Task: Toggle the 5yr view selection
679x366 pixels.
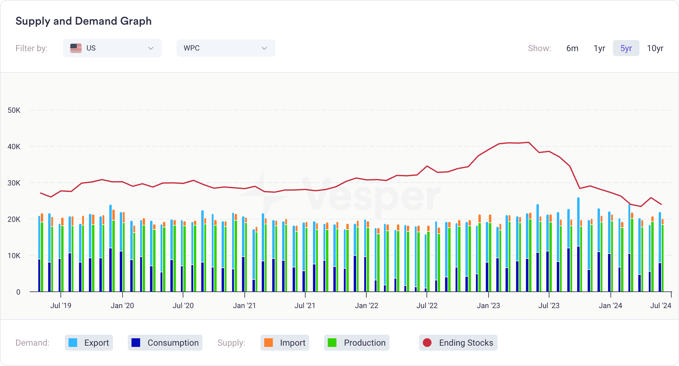Action: [625, 49]
